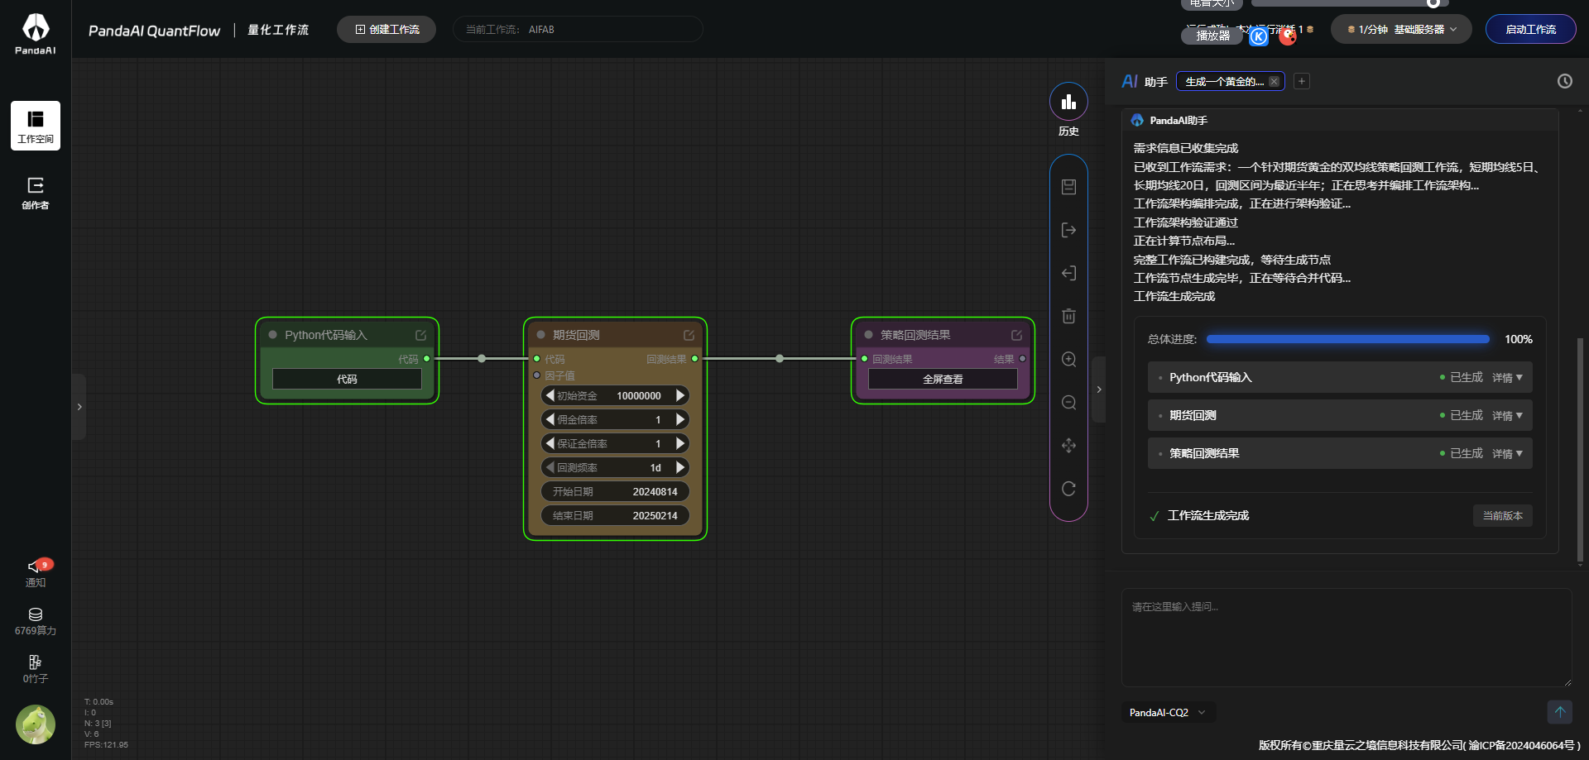Open edit icon on Python代码输入 node
Image resolution: width=1589 pixels, height=760 pixels.
pos(420,335)
